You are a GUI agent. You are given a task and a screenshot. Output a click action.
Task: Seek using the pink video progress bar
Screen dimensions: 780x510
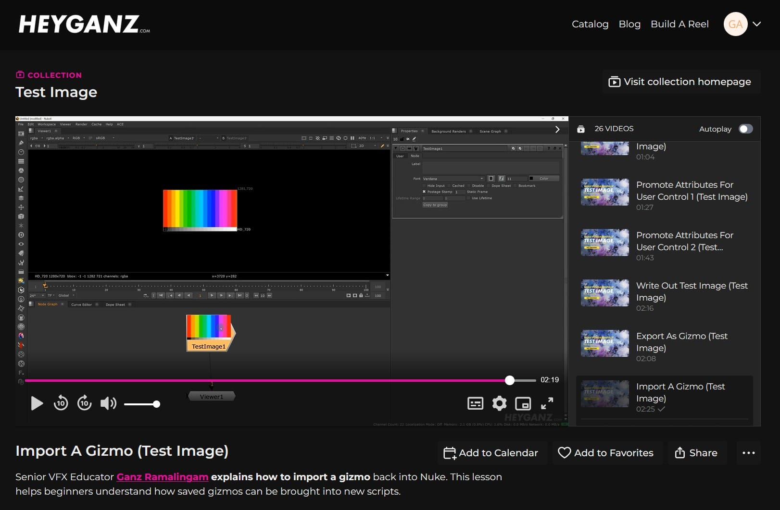pos(280,380)
